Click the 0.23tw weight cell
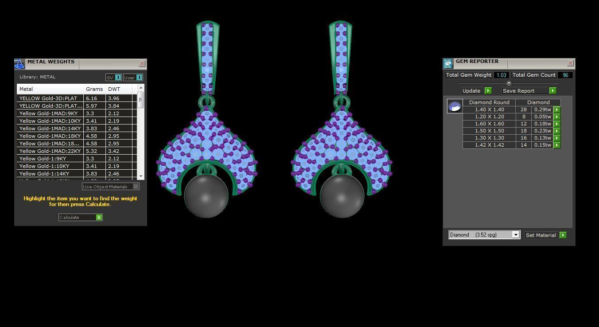 [x=542, y=131]
